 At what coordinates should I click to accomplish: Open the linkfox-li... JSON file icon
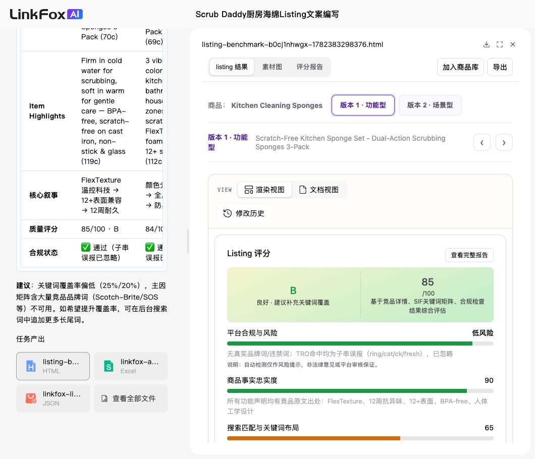(x=31, y=398)
